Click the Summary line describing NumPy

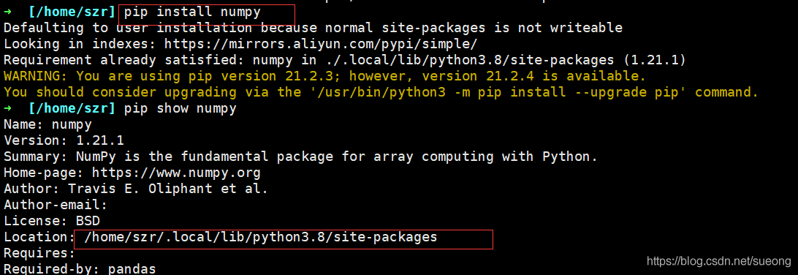(x=301, y=157)
